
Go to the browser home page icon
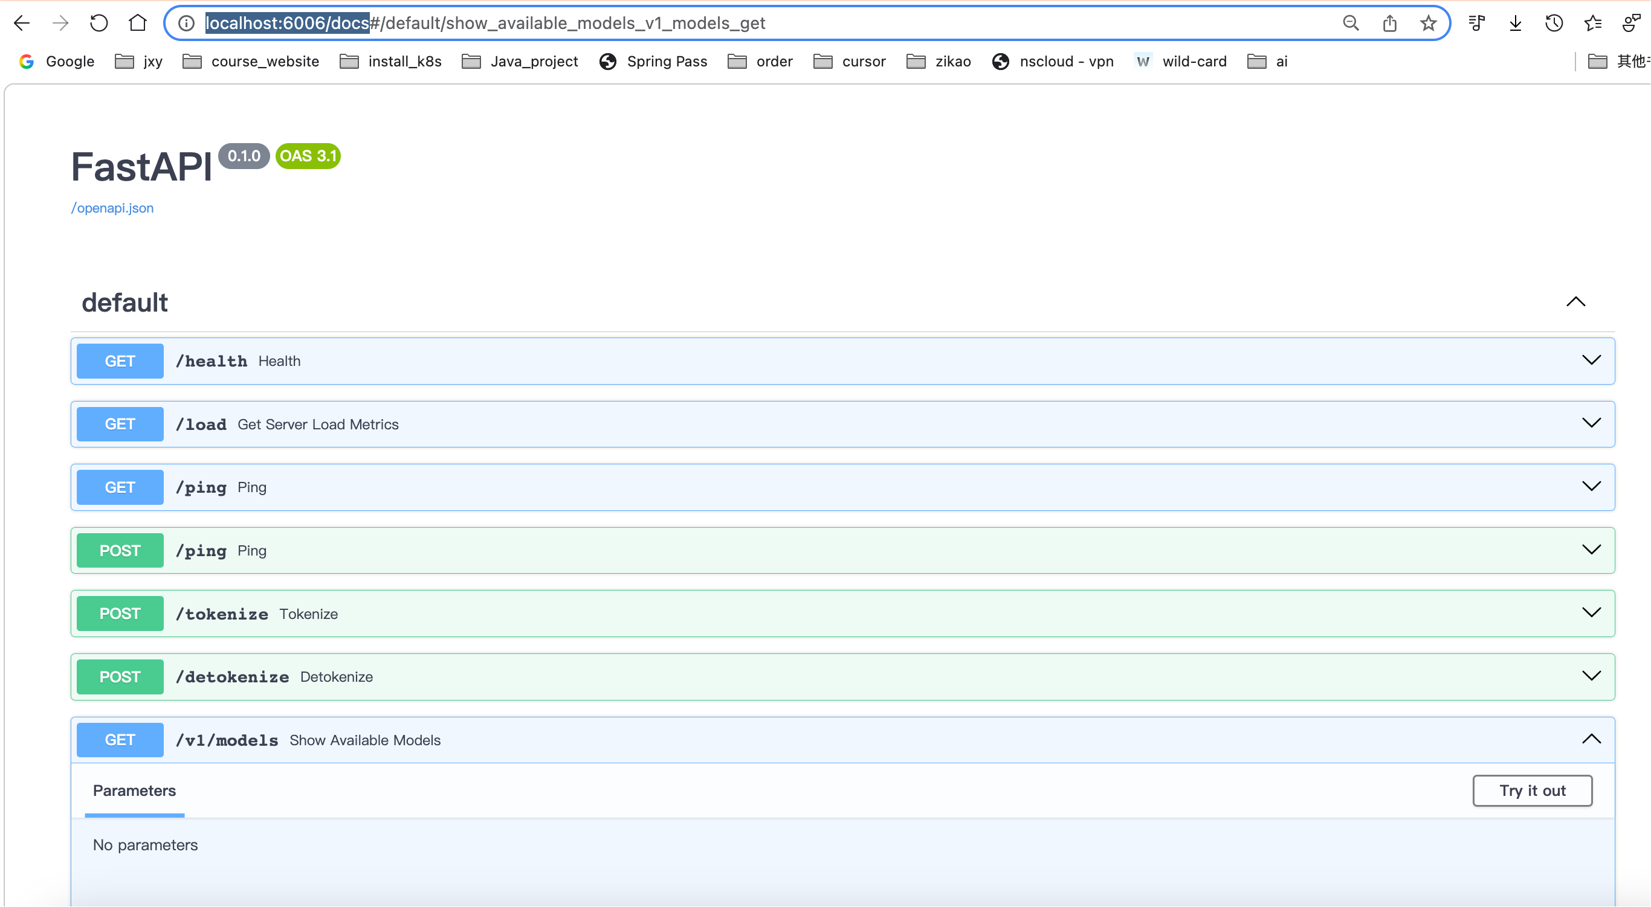[138, 23]
